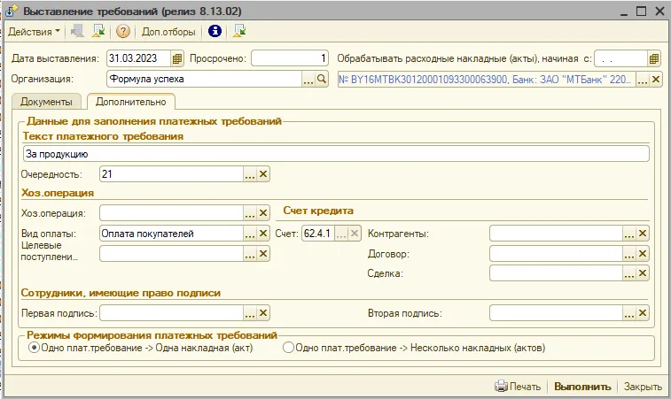671x399 pixels.
Task: Clear the Вторая подпись field
Action: [x=643, y=313]
